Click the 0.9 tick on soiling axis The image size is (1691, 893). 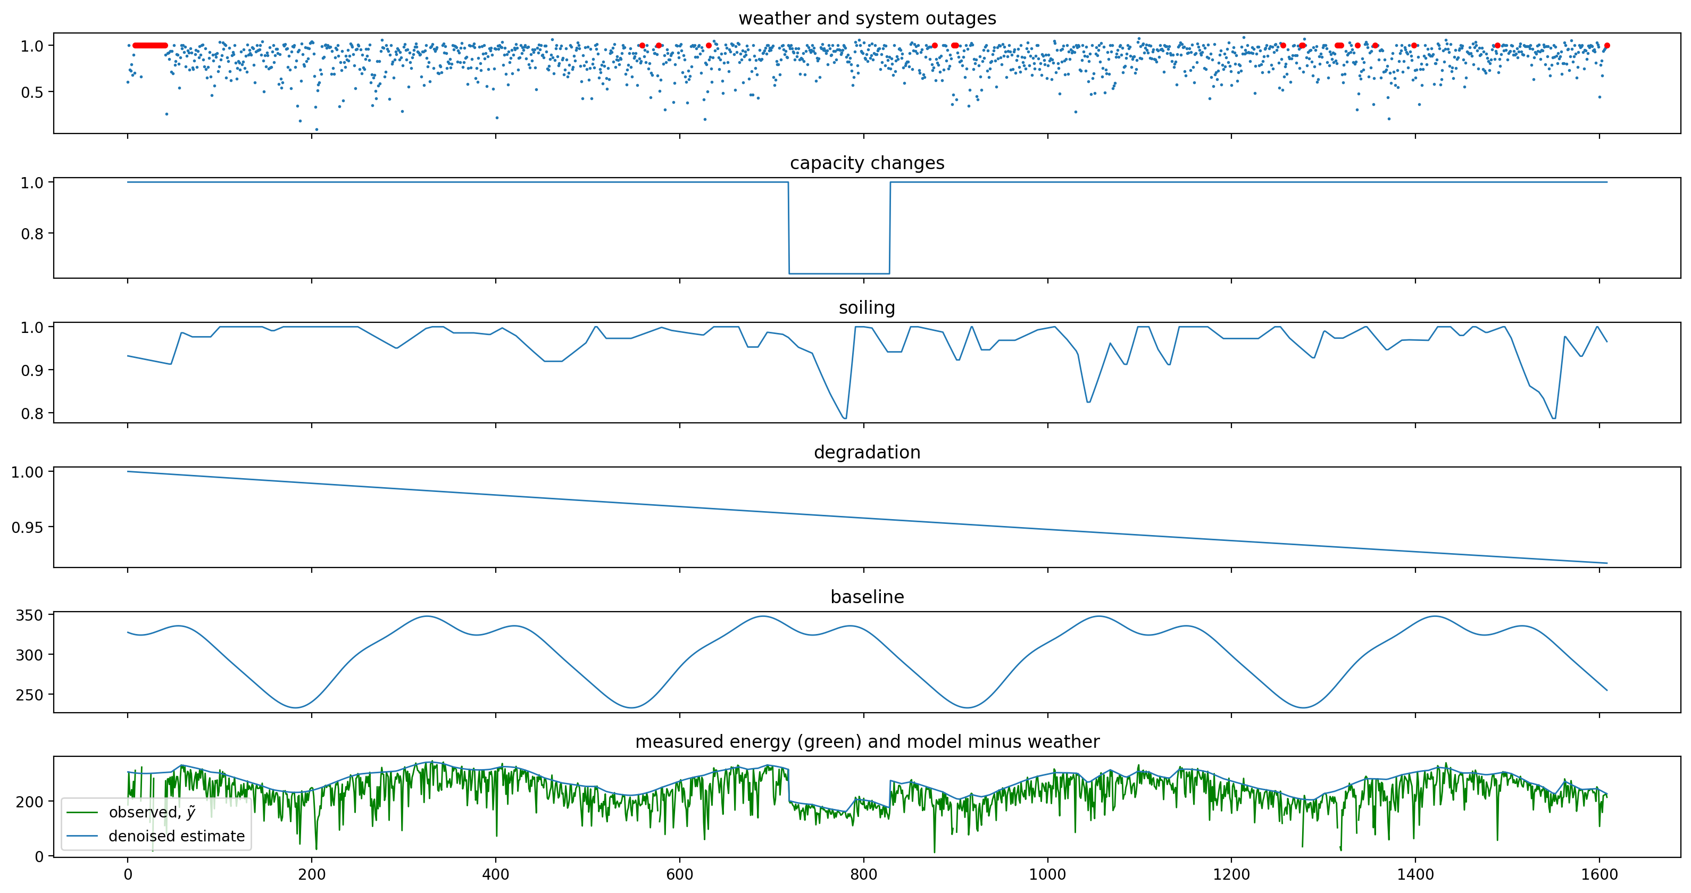coord(32,371)
